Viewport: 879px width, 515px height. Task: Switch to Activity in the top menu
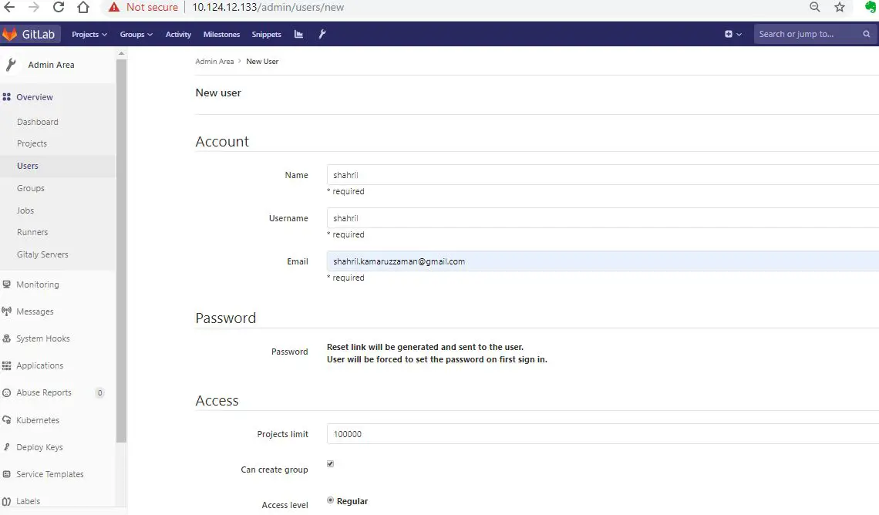tap(178, 34)
